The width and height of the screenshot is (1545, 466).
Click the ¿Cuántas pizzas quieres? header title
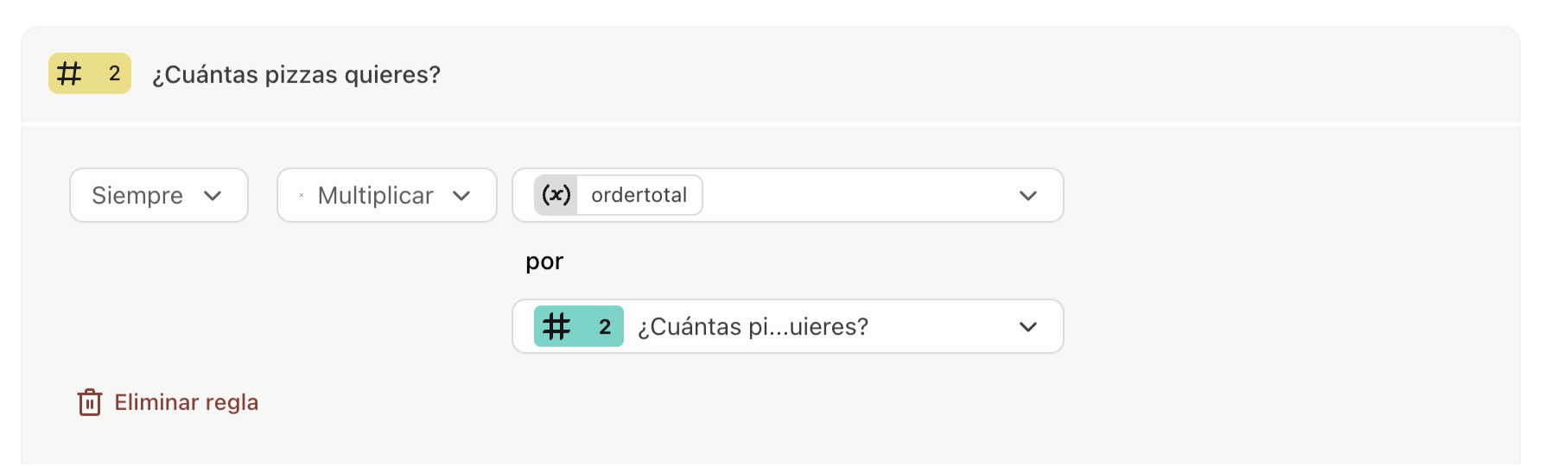296,75
